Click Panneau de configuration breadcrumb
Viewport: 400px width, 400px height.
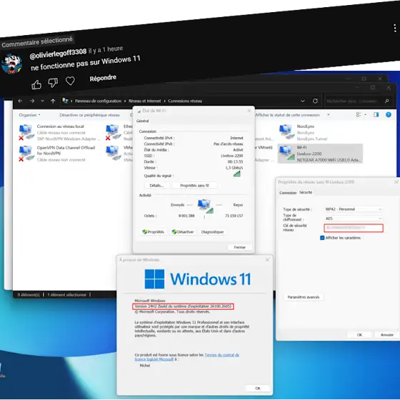point(99,101)
